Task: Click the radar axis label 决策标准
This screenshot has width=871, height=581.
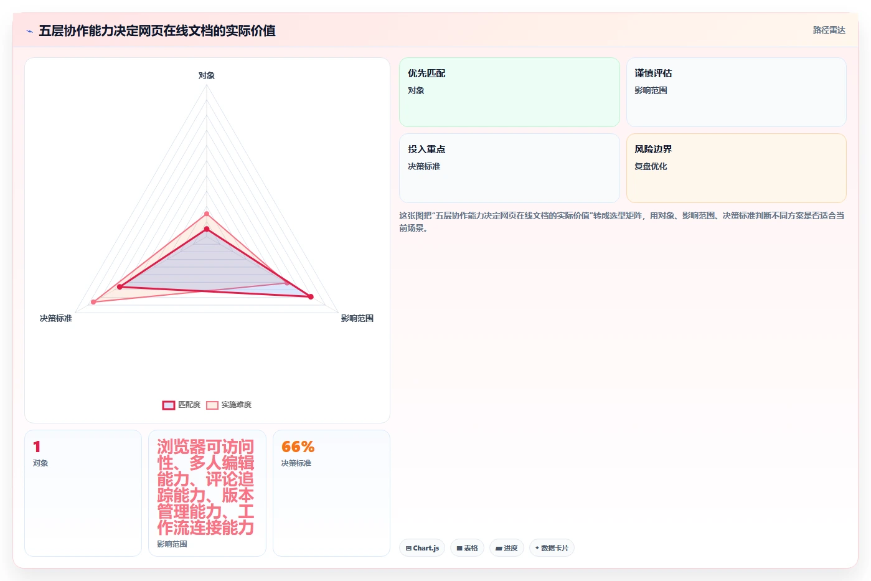Action: (x=56, y=318)
